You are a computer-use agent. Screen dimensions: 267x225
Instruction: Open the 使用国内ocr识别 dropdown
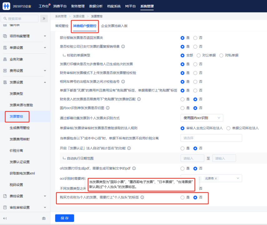[201, 118]
